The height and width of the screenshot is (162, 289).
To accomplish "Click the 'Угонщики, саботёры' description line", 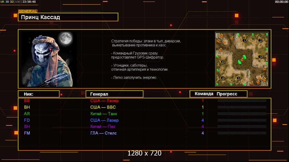I will click(129, 65).
